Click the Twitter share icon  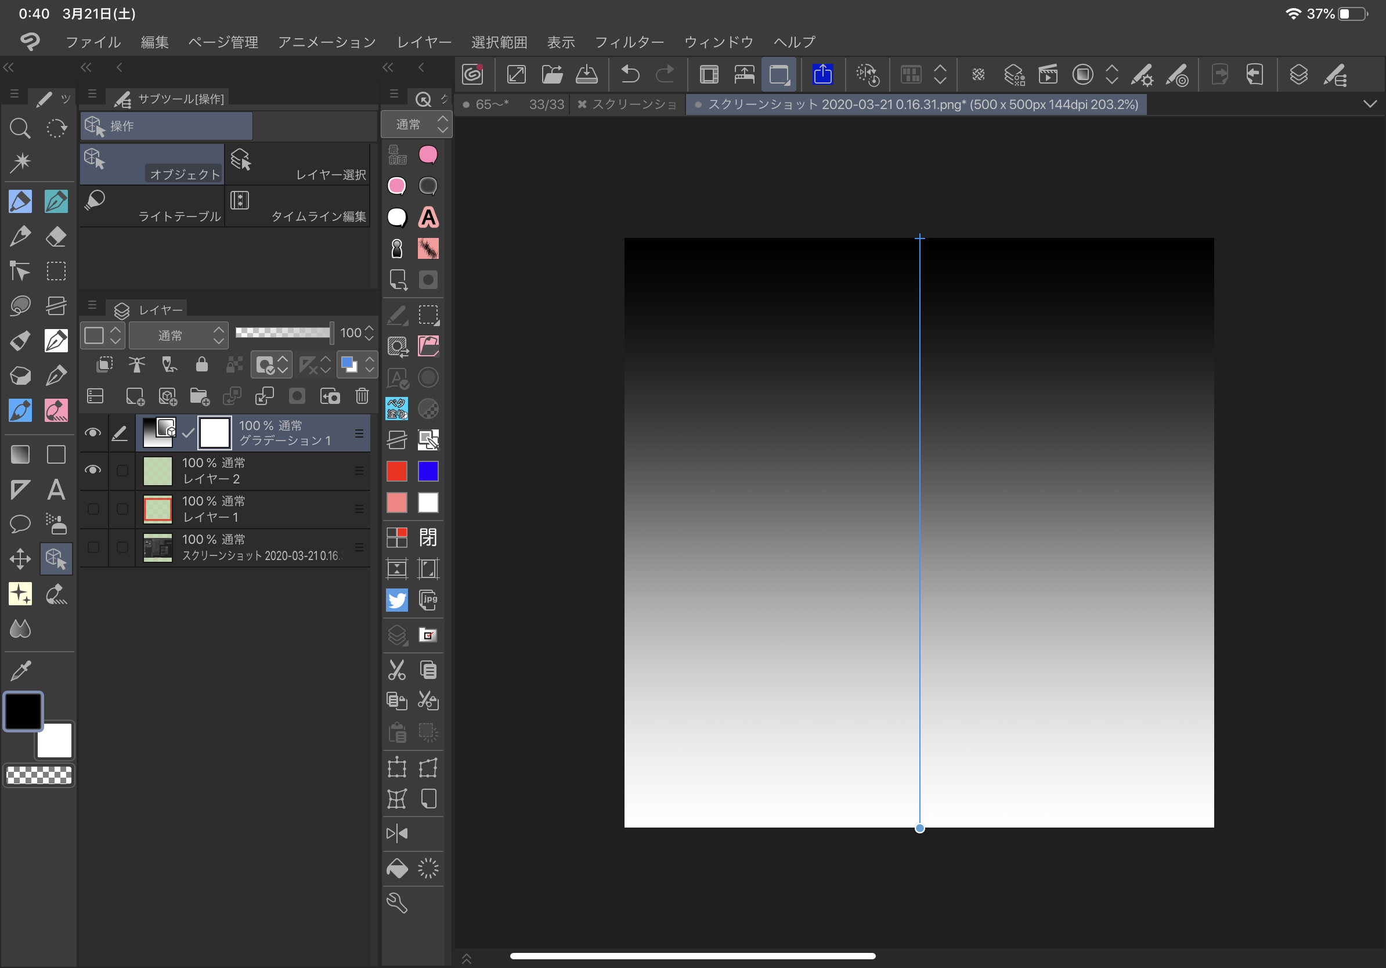point(396,600)
